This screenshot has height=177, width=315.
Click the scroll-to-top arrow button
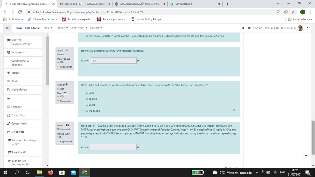[x=306, y=156]
